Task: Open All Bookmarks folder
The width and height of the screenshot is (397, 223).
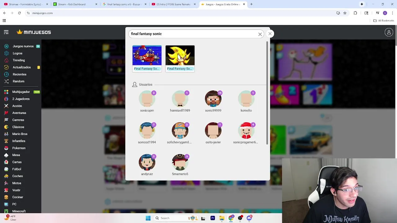Action: click(x=384, y=21)
